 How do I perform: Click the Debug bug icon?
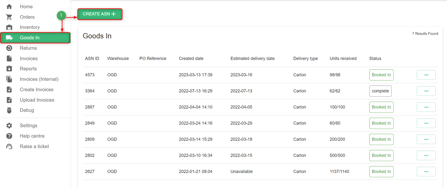click(x=9, y=110)
